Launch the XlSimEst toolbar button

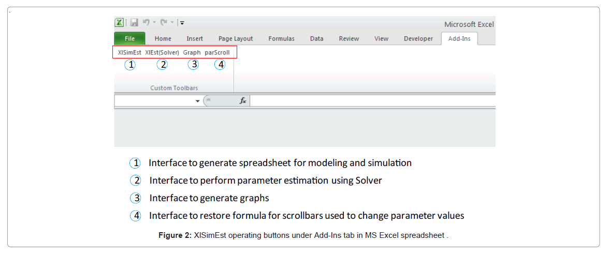click(129, 52)
